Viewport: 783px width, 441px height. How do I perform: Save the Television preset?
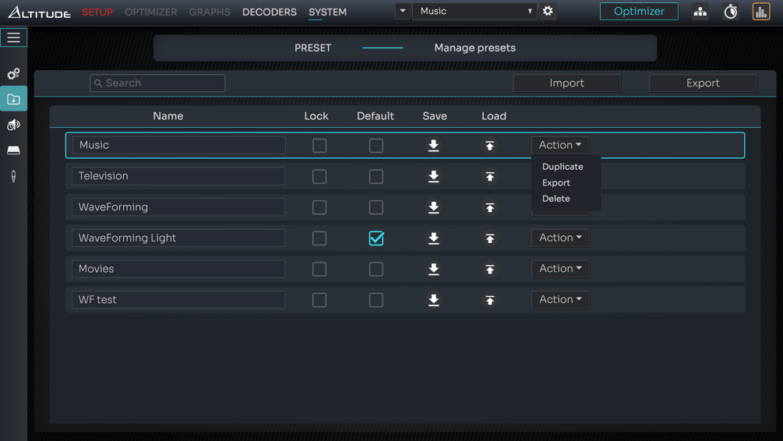pyautogui.click(x=433, y=176)
